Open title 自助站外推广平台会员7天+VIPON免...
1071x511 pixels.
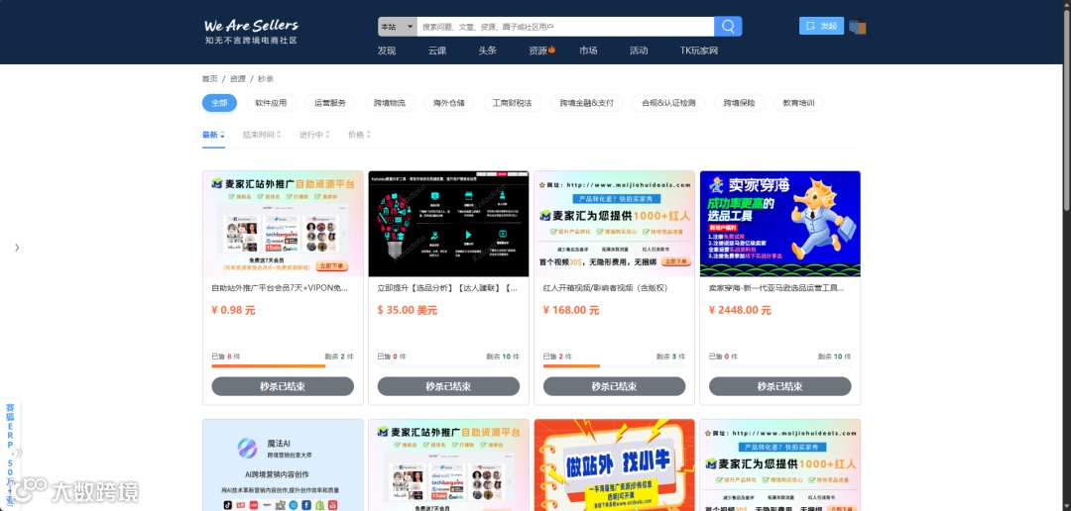click(280, 288)
